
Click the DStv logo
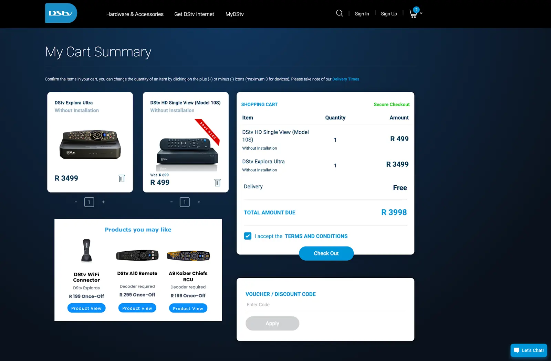[61, 13]
